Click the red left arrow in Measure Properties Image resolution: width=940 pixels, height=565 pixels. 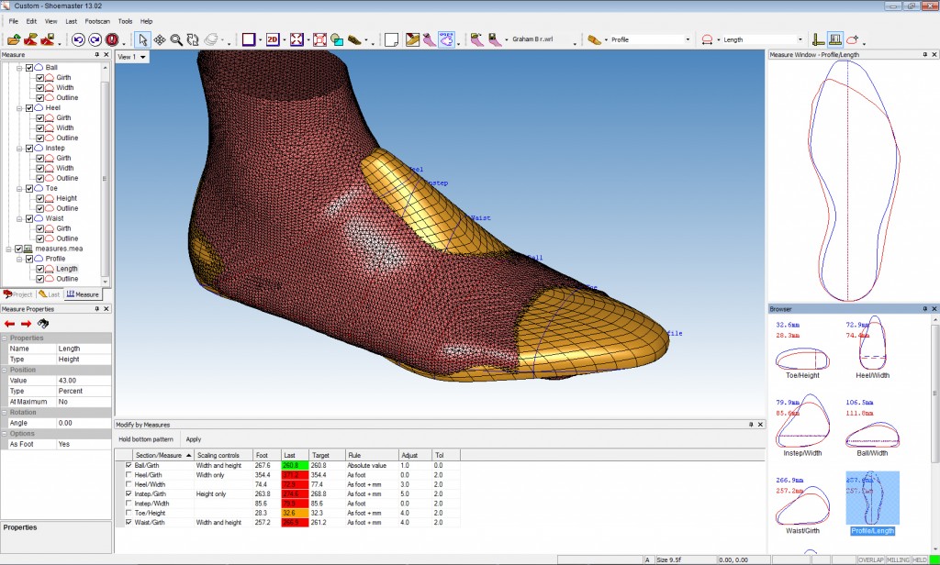[x=9, y=324]
